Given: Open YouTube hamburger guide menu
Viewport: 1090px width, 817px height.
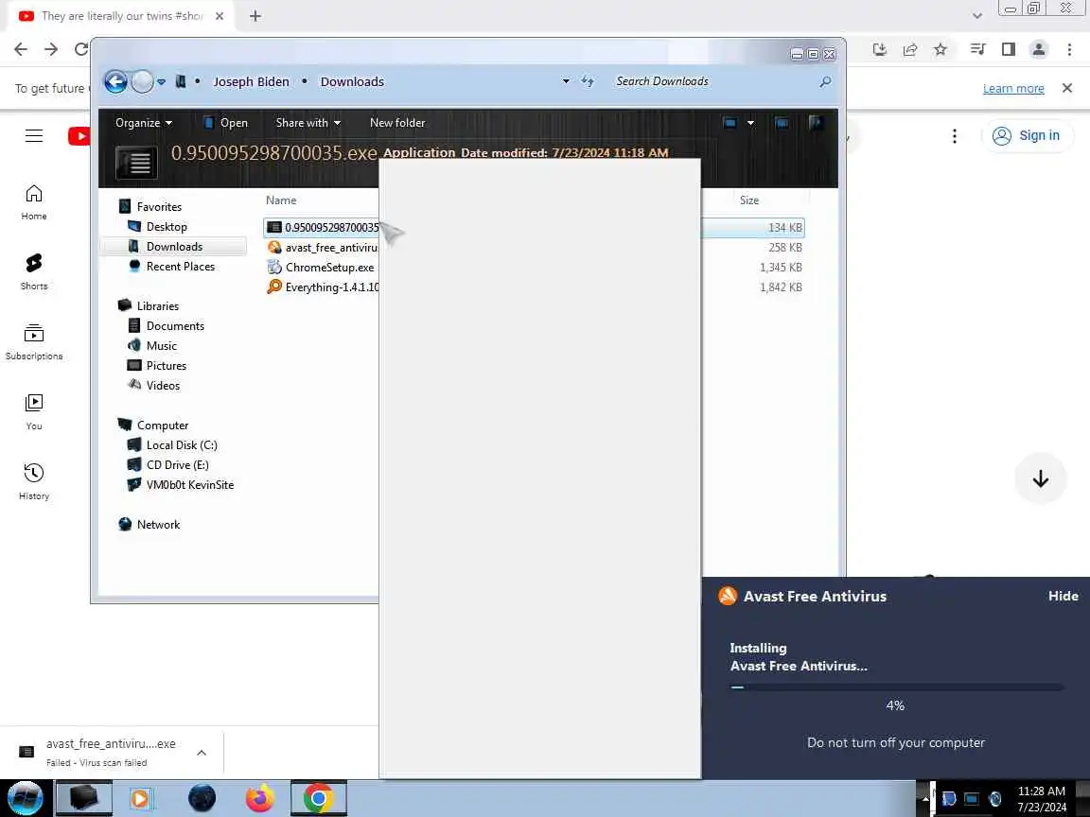Looking at the screenshot, I should coord(34,135).
